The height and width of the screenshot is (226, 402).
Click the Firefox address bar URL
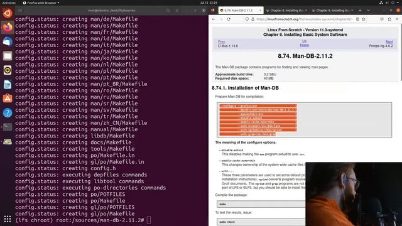[305, 19]
